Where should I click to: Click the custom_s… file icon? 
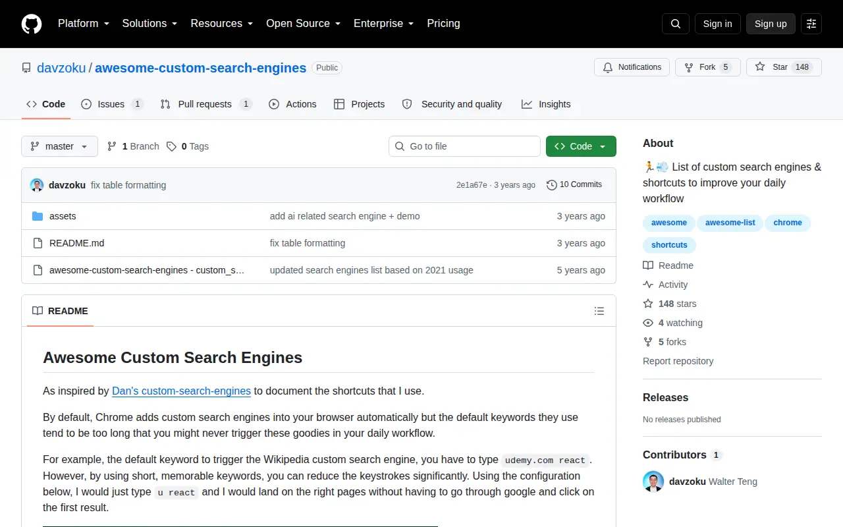[38, 270]
